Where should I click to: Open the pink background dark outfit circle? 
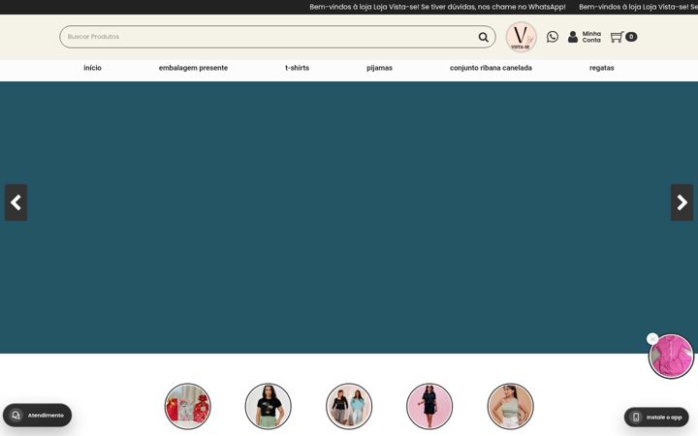point(429,406)
